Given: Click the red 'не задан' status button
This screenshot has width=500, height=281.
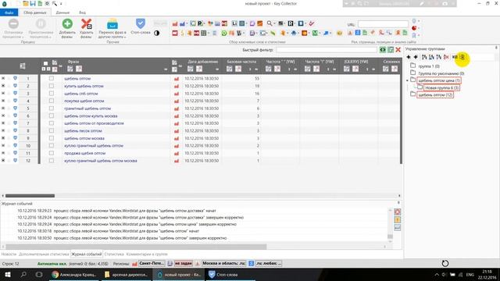Looking at the screenshot, I should click(x=184, y=264).
